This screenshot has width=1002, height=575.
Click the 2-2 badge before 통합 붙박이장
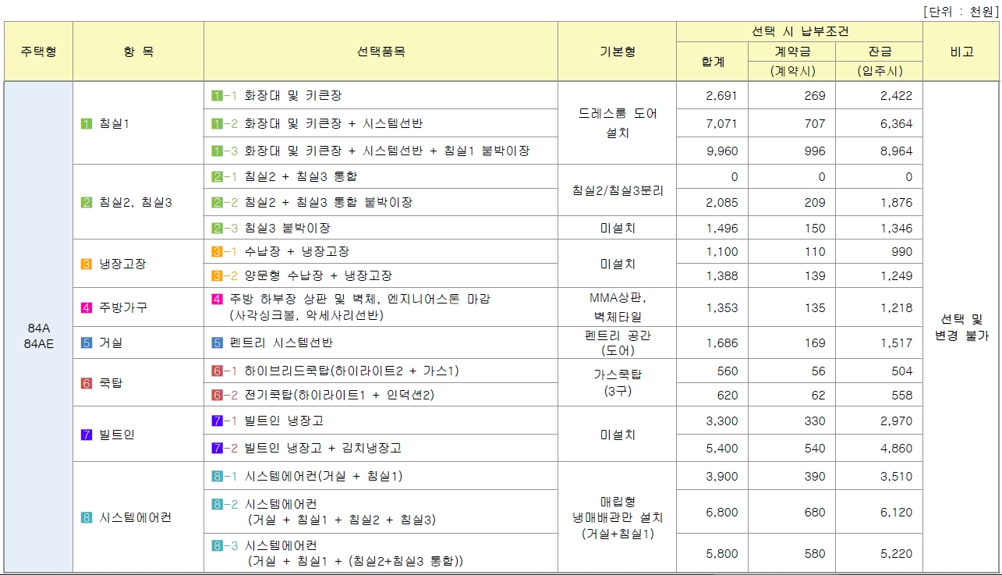click(225, 203)
